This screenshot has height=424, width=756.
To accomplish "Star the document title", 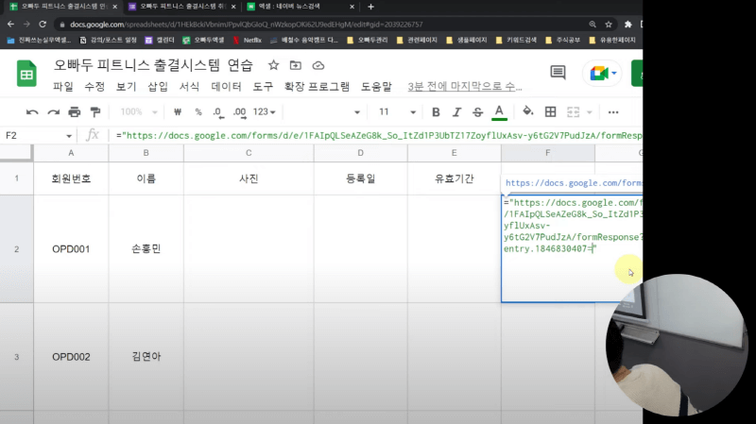I will click(273, 65).
